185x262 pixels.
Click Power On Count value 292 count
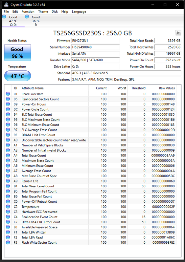click(168, 60)
